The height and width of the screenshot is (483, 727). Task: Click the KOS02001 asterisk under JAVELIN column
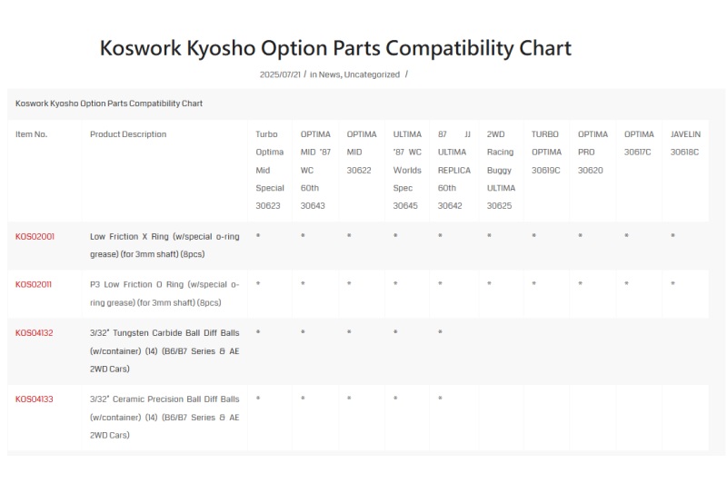pos(672,236)
